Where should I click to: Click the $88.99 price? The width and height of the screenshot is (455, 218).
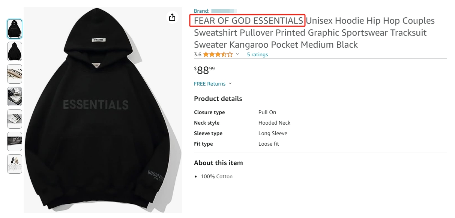[204, 70]
